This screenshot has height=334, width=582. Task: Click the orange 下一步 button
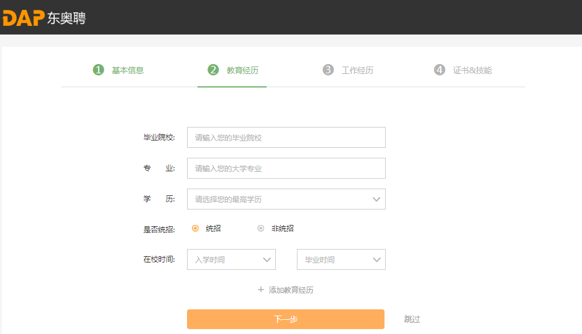286,319
